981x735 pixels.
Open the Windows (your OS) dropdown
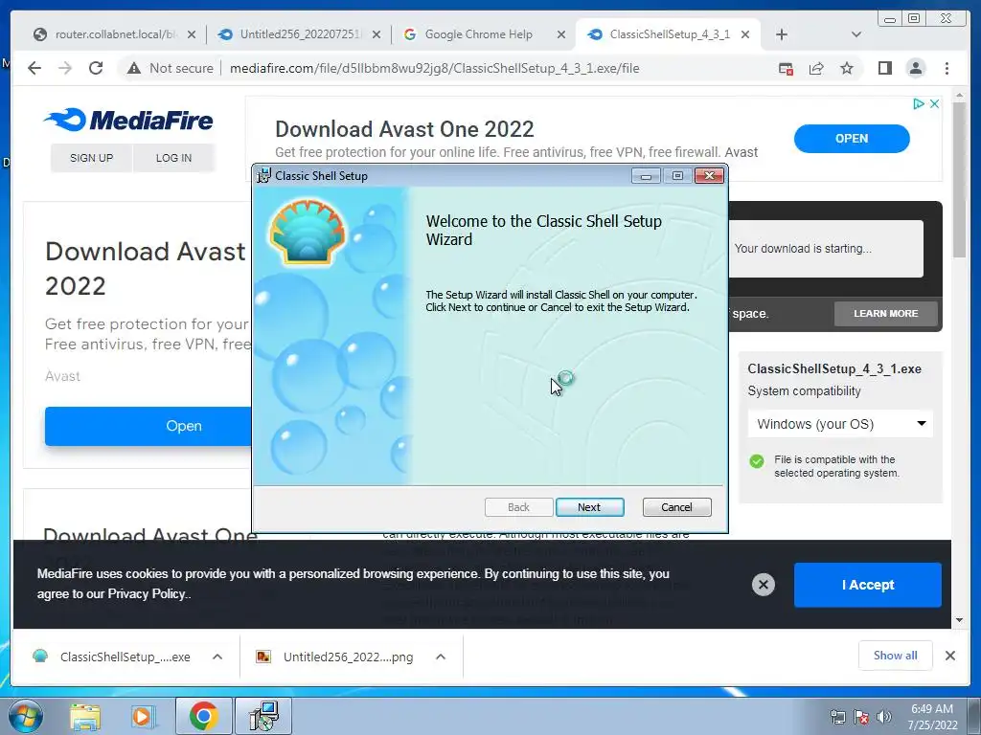840,424
